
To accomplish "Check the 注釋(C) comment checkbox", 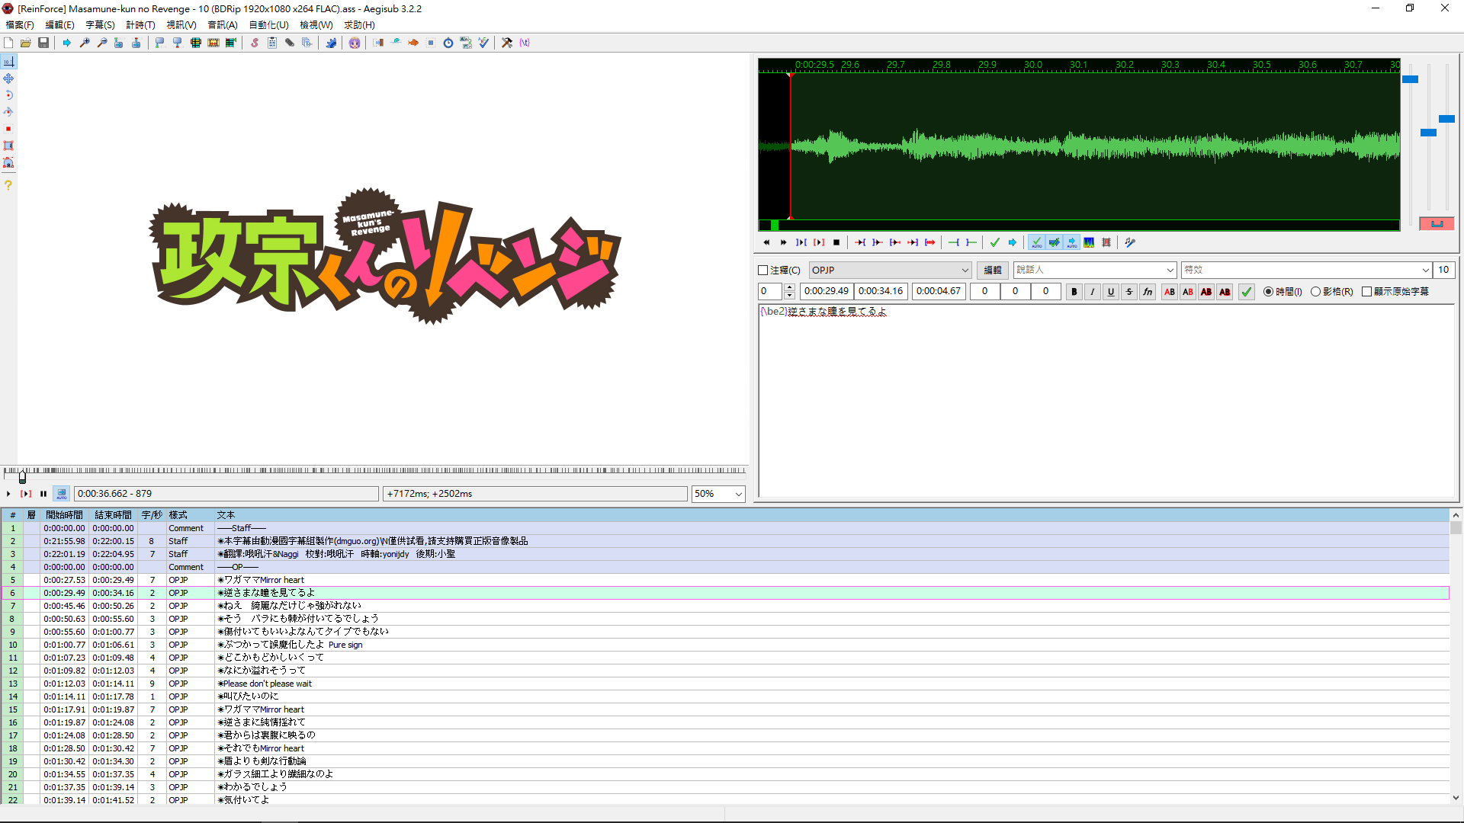I will 762,271.
